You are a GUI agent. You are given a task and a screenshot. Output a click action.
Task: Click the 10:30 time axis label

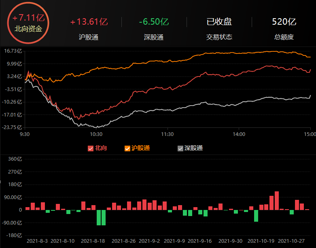click(x=96, y=134)
